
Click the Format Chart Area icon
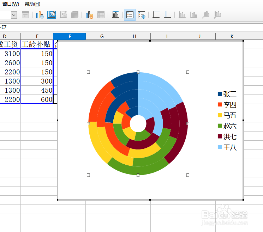pyautogui.click(x=52, y=15)
